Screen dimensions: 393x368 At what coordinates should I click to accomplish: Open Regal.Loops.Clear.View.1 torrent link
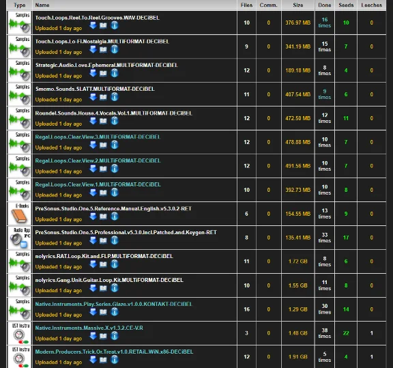tap(98, 184)
